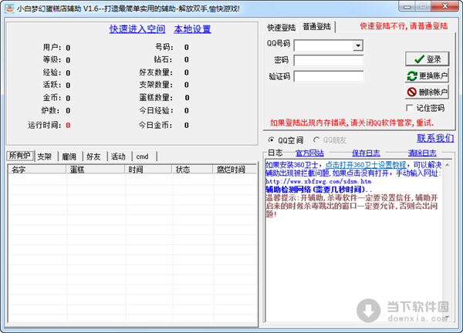This screenshot has height=333, width=463.
Task: Click the 温馨提示 log message text
Action: point(351,206)
